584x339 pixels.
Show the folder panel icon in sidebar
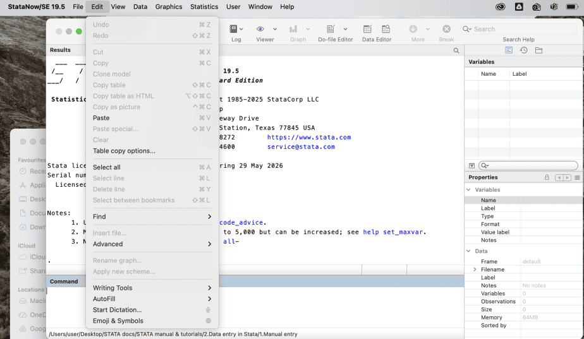(x=538, y=51)
